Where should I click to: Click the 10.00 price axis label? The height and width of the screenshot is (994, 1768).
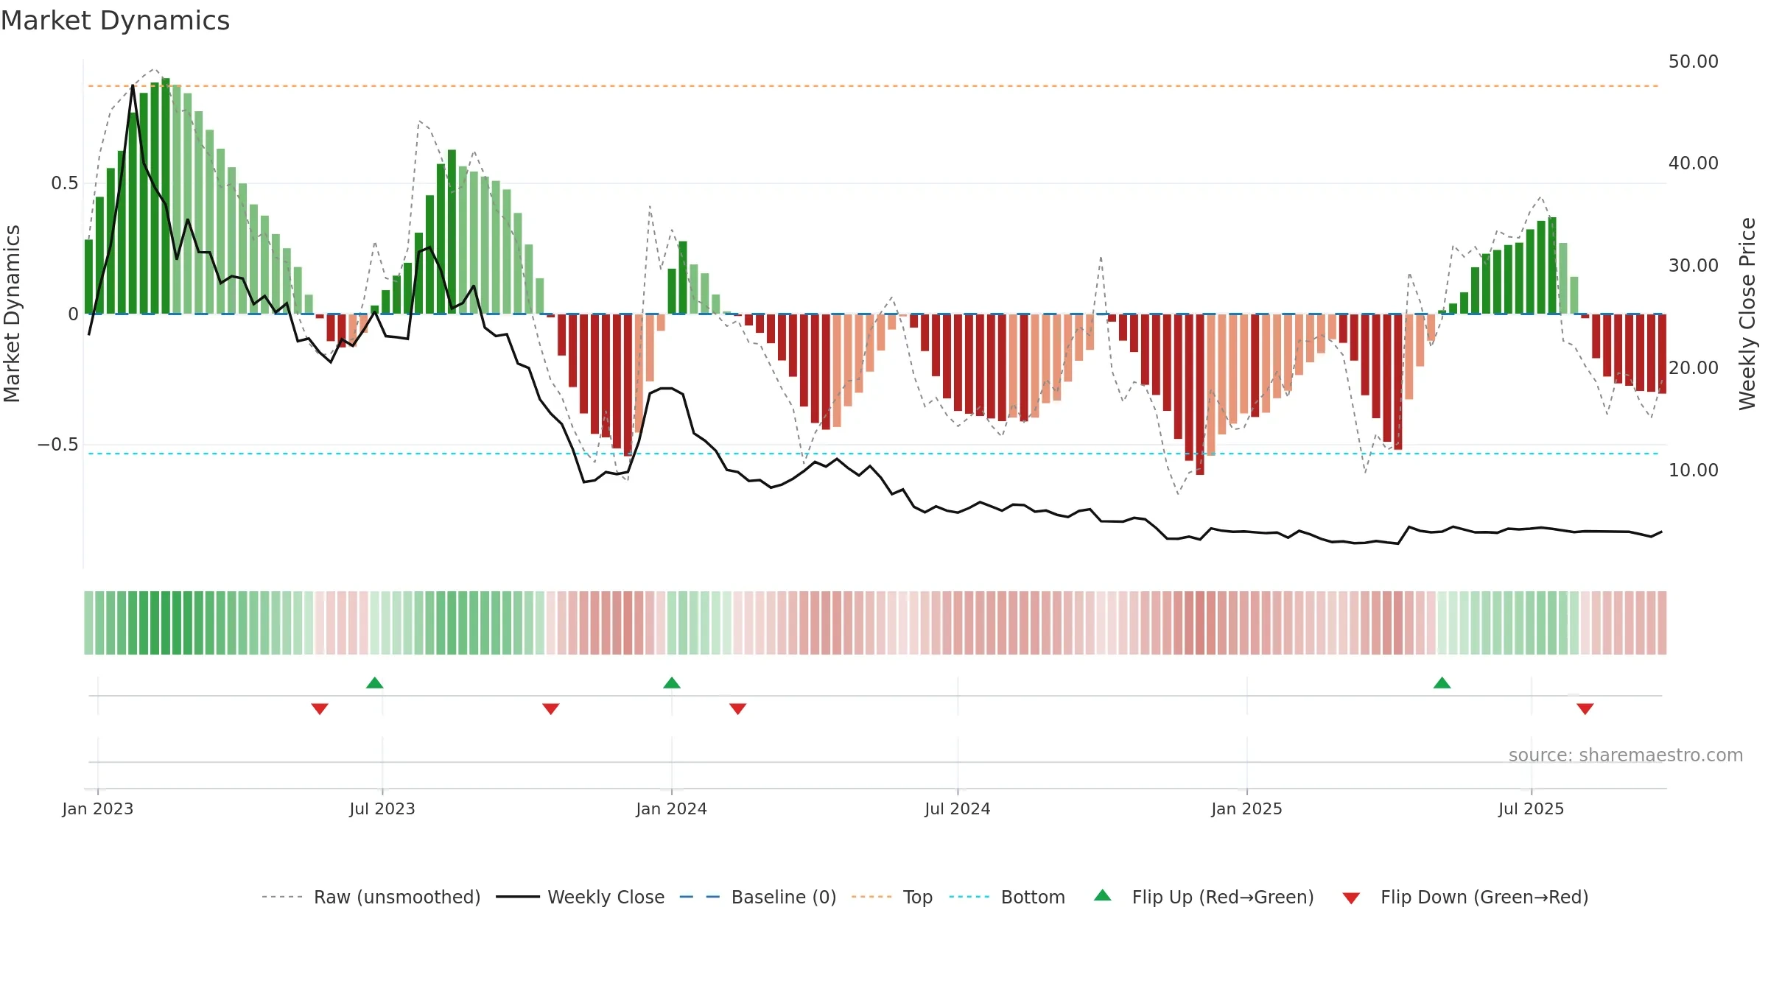(1694, 470)
